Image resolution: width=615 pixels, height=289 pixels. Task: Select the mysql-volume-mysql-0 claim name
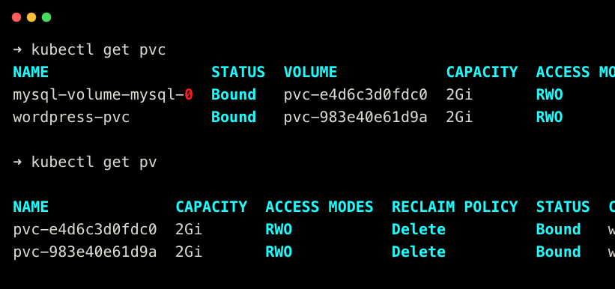click(x=103, y=95)
